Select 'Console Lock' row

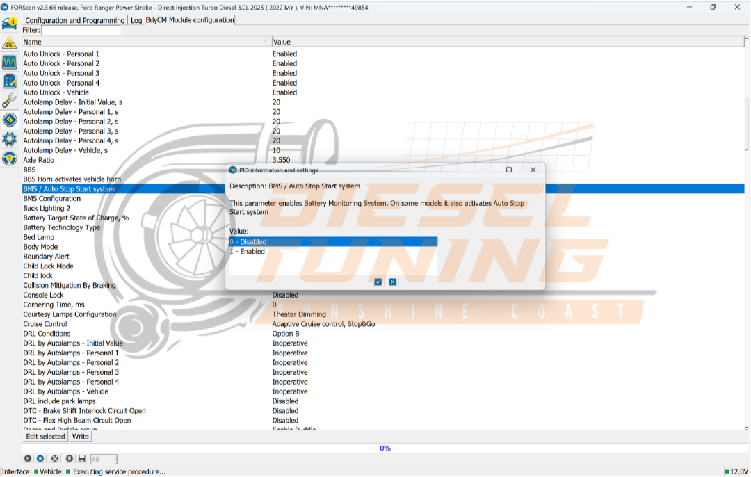[x=383, y=295]
